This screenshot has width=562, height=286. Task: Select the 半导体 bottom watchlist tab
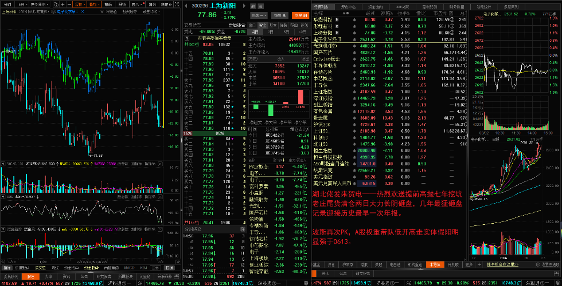pyautogui.click(x=435, y=264)
